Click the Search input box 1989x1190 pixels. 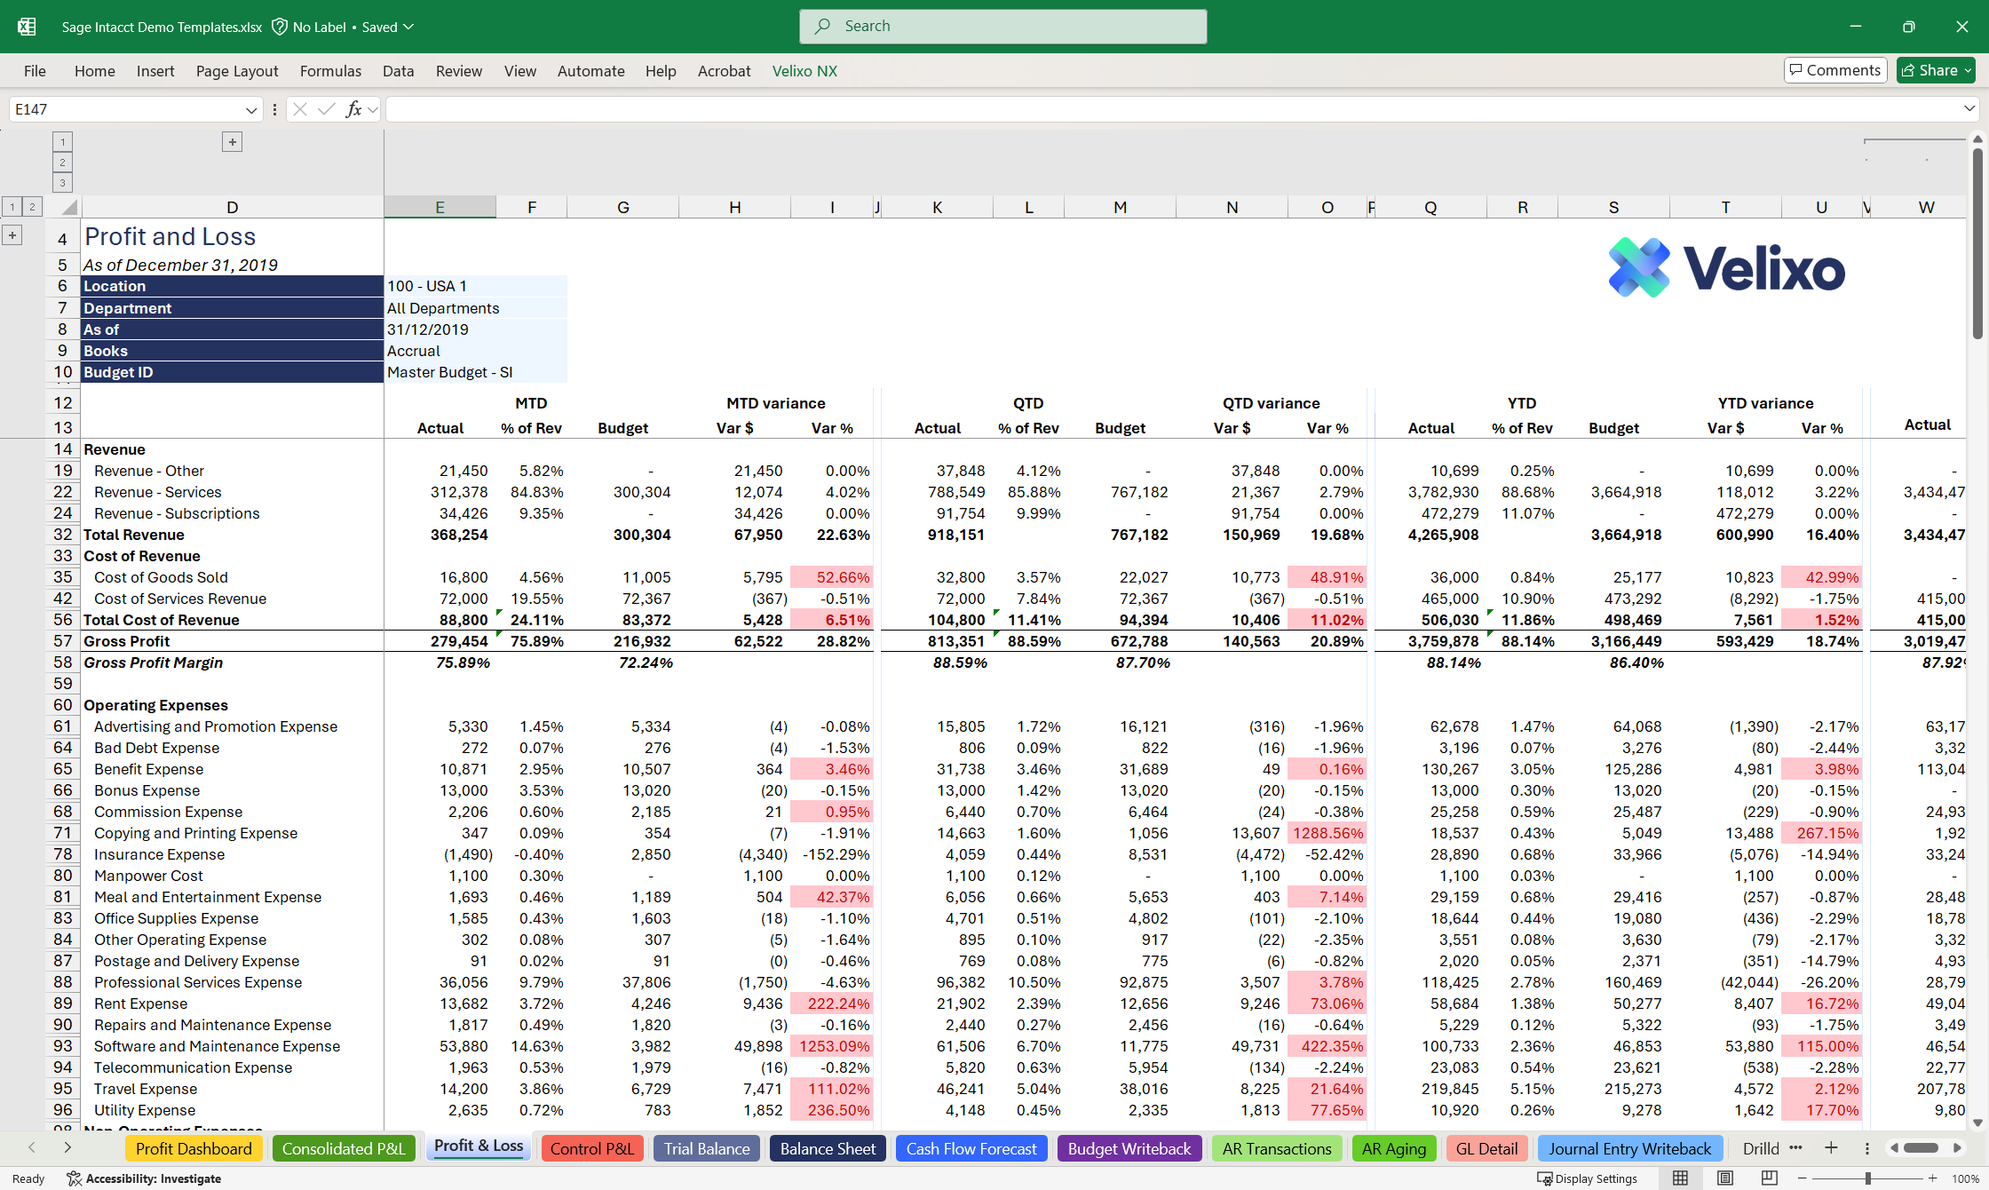(x=1002, y=27)
